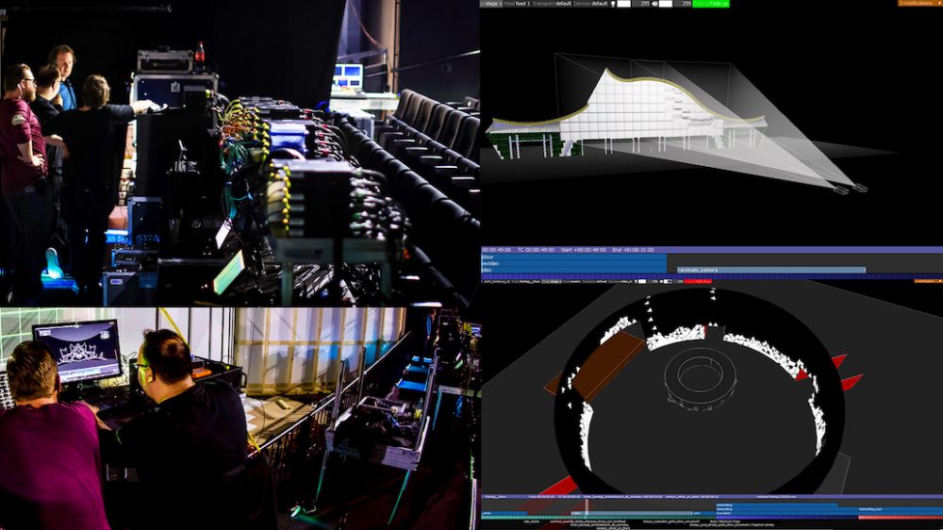Toggle the green Fade up button
This screenshot has width=943, height=530.
[716, 4]
